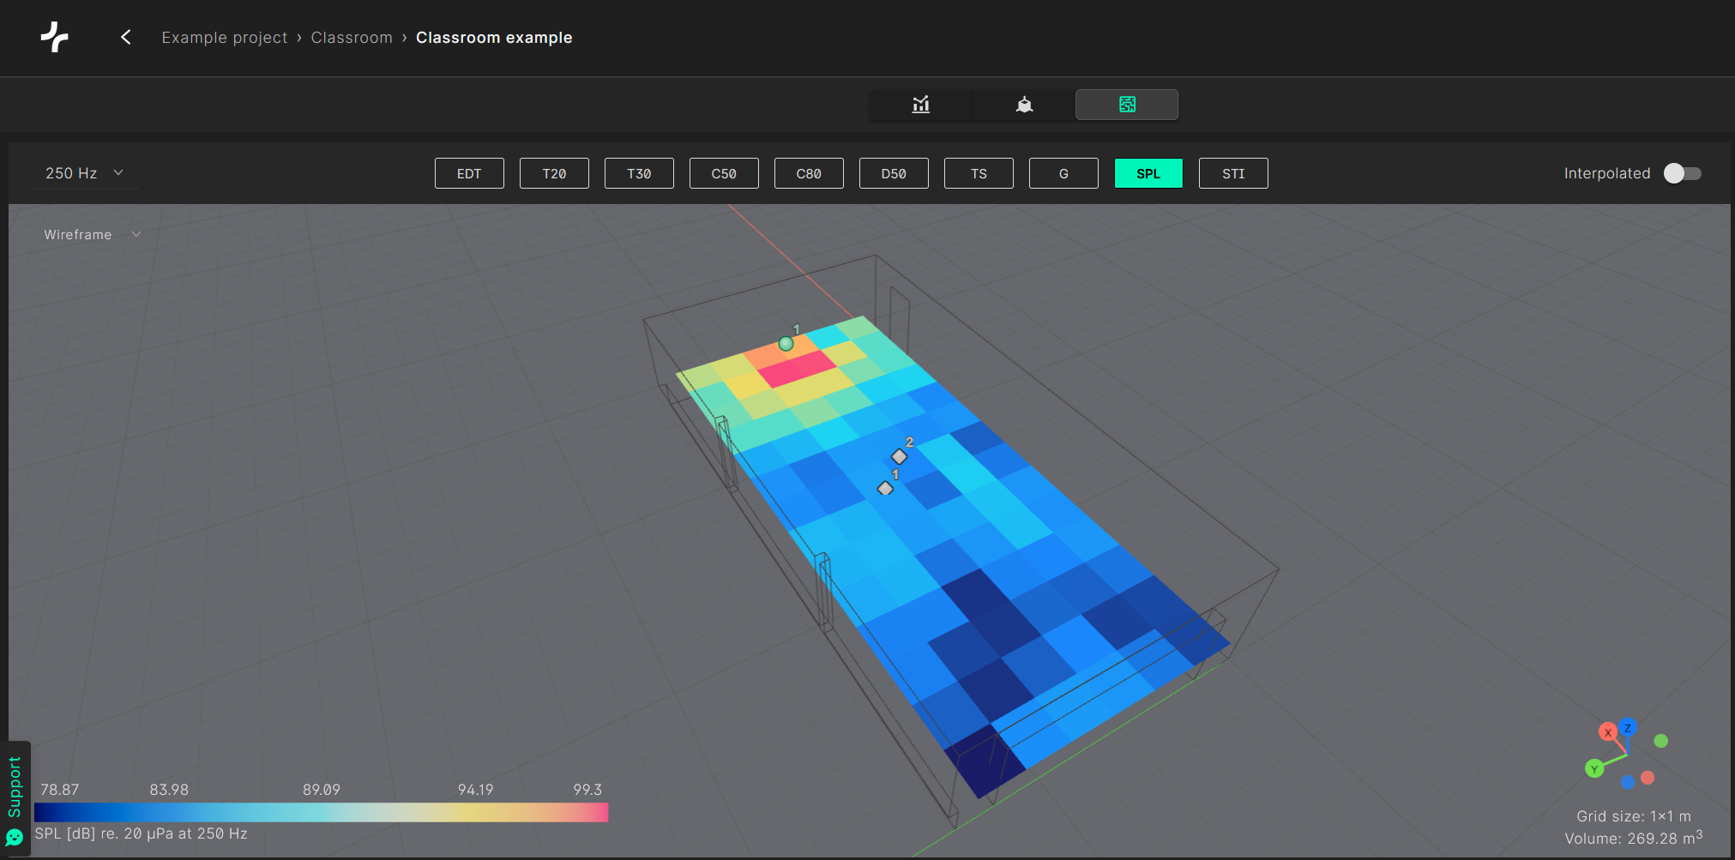Viewport: 1735px width, 860px height.
Task: Toggle the Interpolated switch
Action: [x=1682, y=173]
